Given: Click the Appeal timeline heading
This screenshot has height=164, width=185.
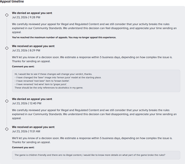Looking at the screenshot, I should [x=12, y=2].
